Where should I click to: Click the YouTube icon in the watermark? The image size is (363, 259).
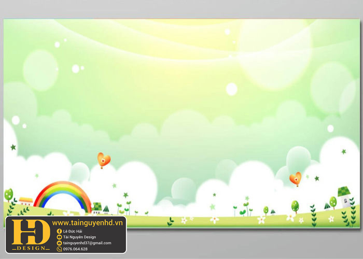click(x=59, y=237)
